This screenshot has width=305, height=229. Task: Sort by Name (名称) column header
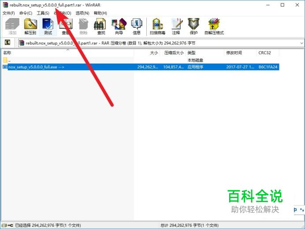click(x=67, y=53)
